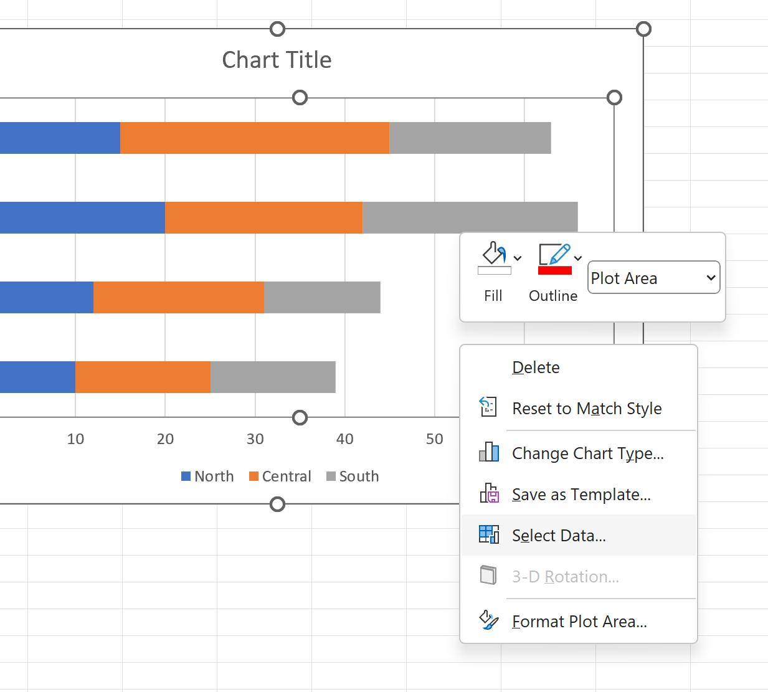The width and height of the screenshot is (768, 692).
Task: Open the Plot Area element dropdown
Action: pos(654,277)
